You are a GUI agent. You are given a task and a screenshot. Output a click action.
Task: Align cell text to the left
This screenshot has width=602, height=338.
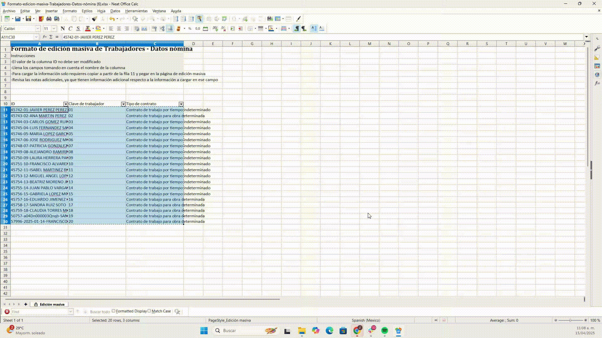pos(111,28)
